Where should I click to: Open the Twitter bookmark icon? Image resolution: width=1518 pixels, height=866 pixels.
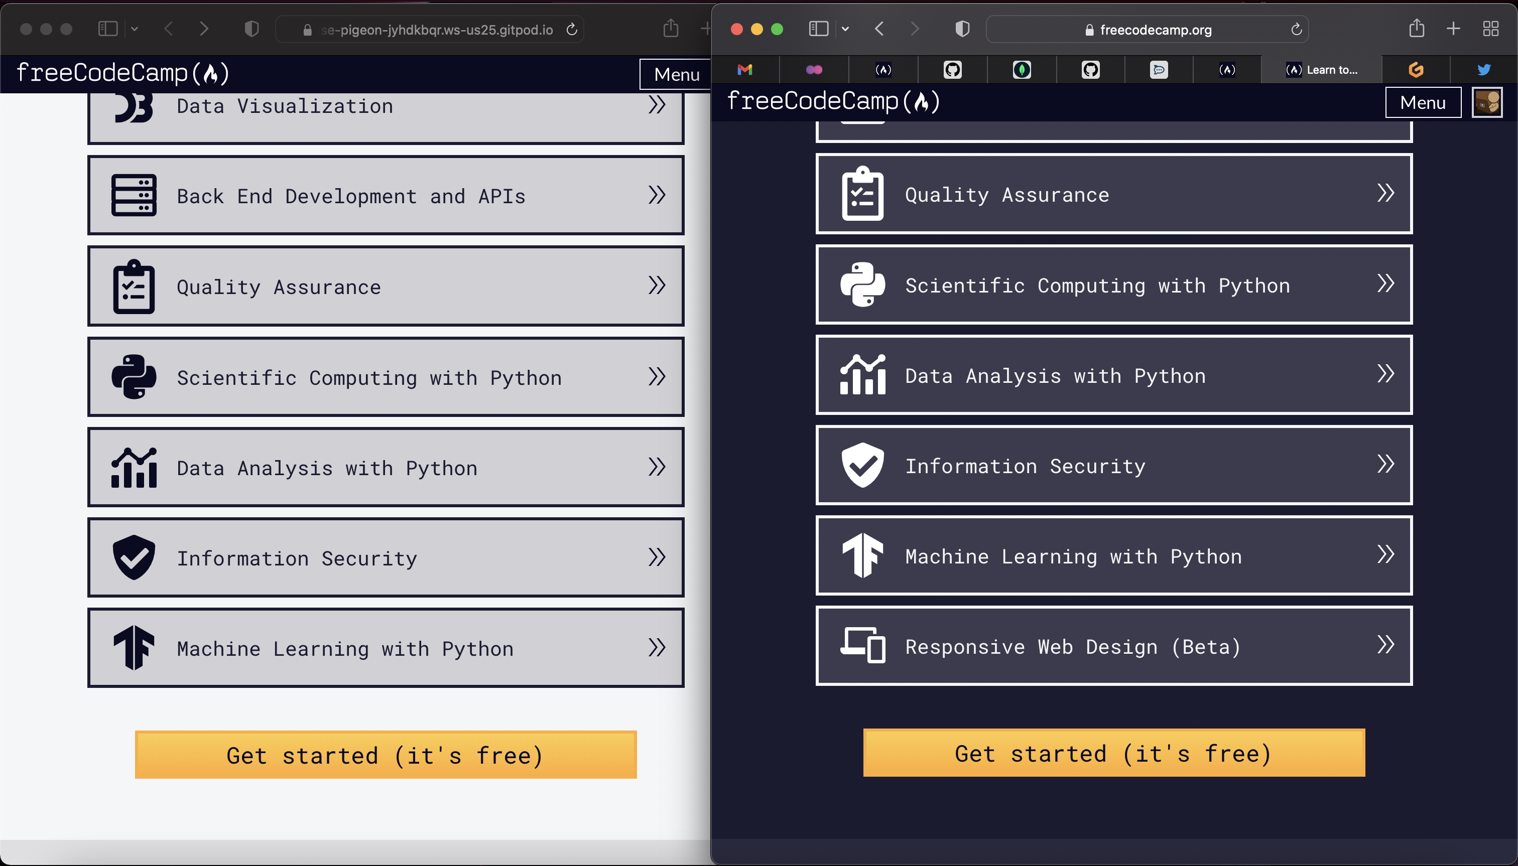1483,70
